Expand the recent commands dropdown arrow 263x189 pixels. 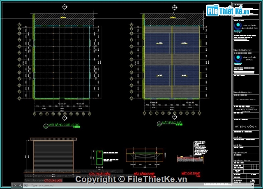coord(29,185)
